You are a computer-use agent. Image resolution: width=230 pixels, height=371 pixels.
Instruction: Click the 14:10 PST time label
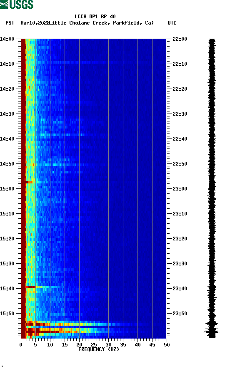[x=7, y=64]
